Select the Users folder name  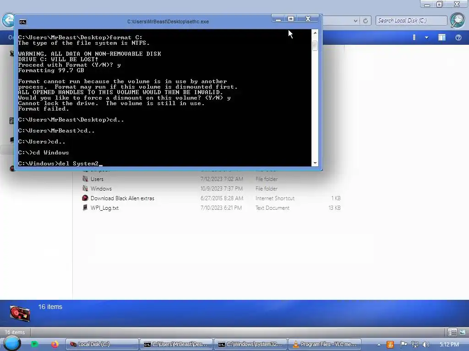(97, 179)
